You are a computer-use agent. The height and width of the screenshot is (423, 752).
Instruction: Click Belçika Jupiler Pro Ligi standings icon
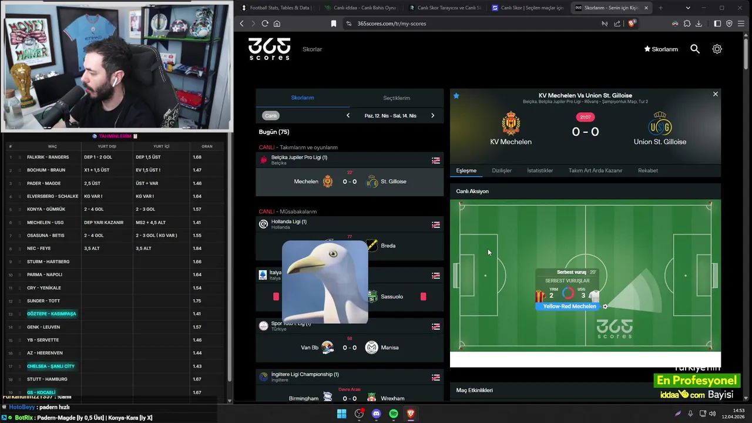(436, 160)
